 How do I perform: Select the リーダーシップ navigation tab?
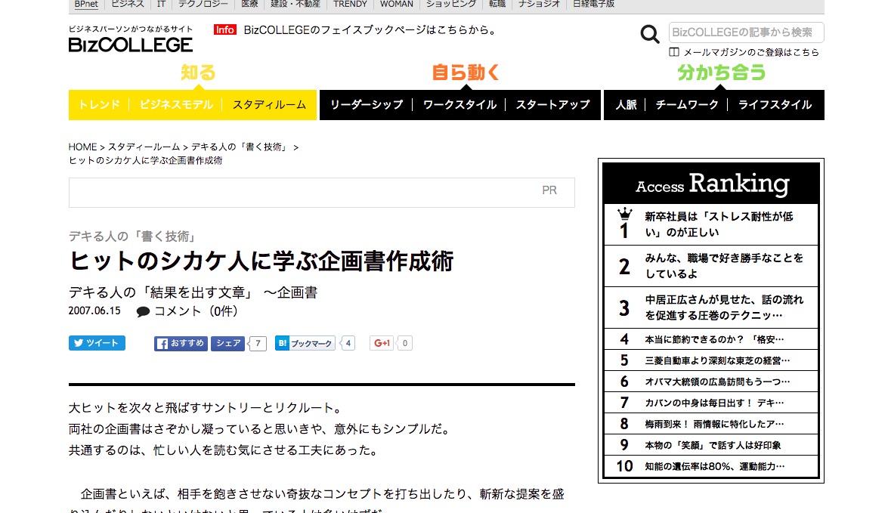coord(367,105)
